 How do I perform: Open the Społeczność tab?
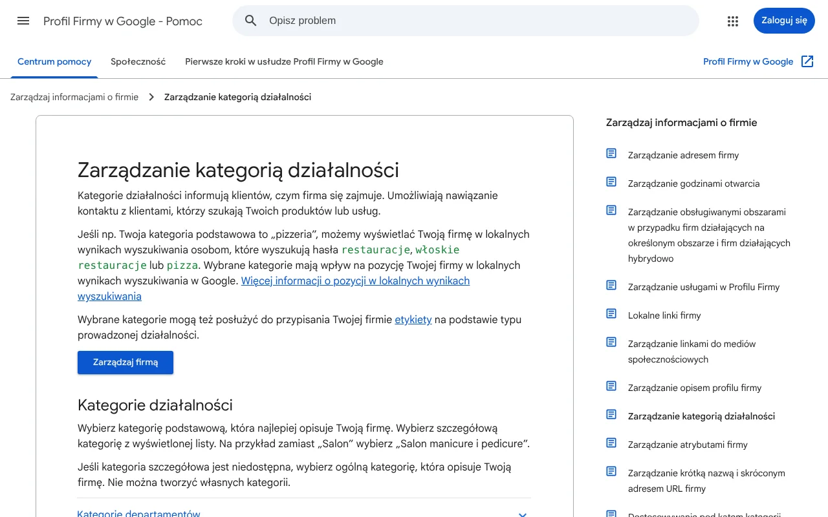pos(138,61)
